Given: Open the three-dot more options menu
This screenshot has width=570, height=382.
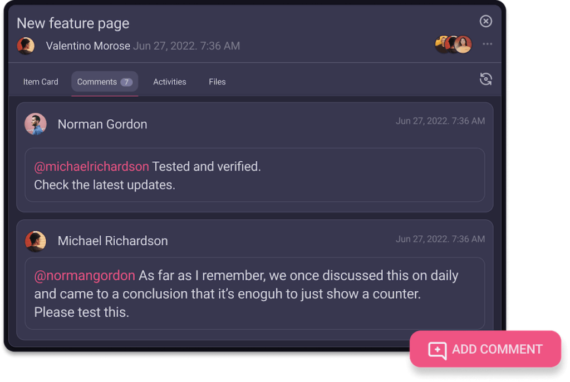Looking at the screenshot, I should point(488,44).
